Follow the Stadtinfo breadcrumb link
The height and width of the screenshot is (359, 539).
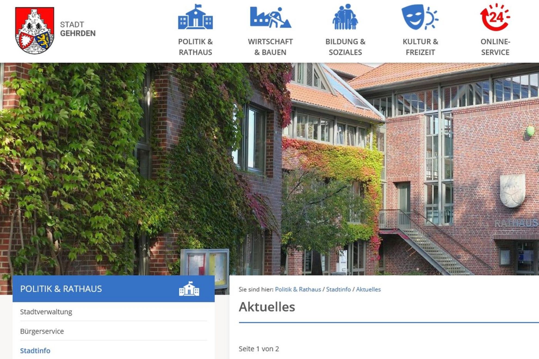(338, 289)
